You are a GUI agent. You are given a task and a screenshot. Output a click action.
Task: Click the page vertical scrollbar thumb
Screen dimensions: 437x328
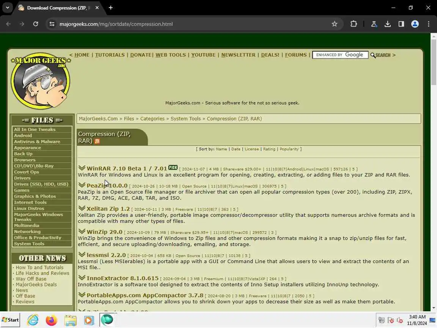[x=434, y=62]
